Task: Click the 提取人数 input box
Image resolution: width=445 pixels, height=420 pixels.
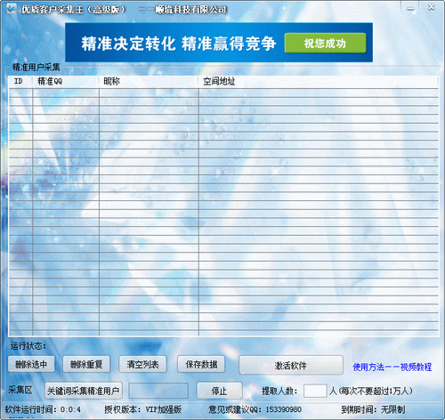Action: pyautogui.click(x=315, y=391)
